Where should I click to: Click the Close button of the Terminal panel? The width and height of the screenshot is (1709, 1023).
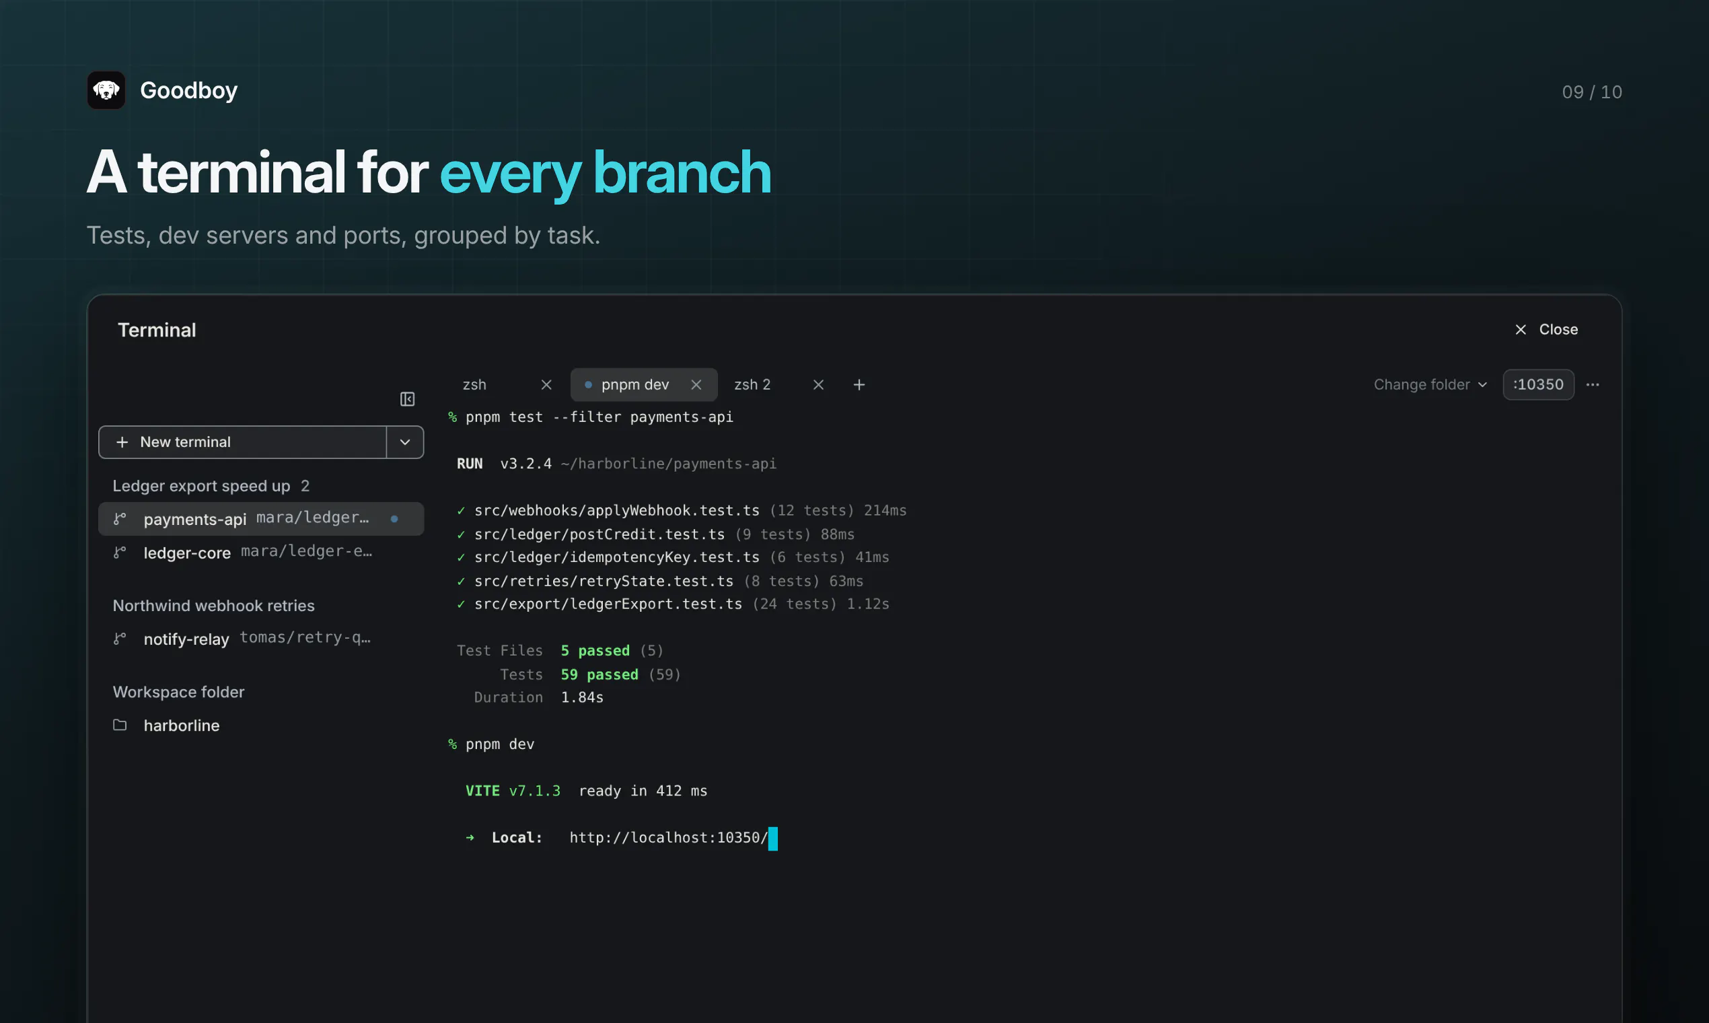pos(1546,330)
